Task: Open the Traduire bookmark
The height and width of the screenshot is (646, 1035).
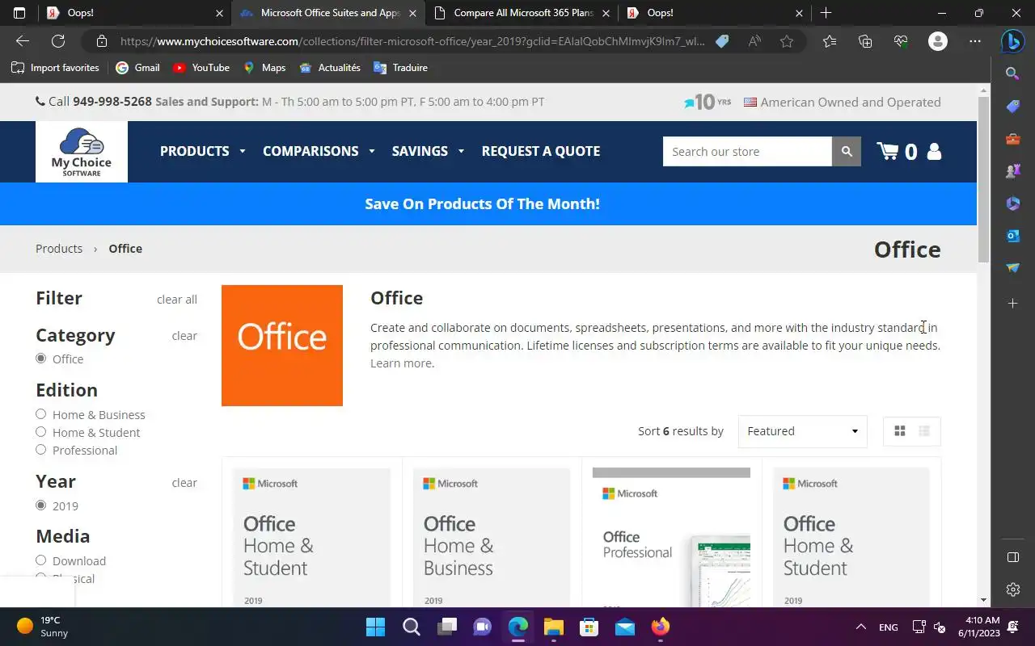Action: (400, 68)
